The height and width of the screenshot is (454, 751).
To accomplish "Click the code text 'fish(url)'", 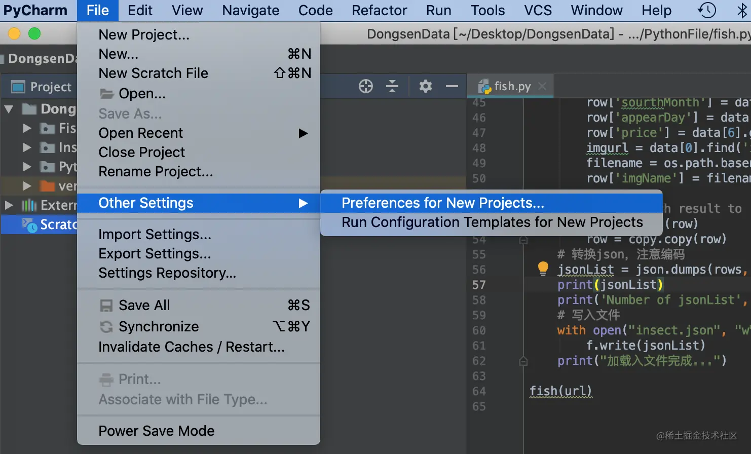I will [560, 391].
